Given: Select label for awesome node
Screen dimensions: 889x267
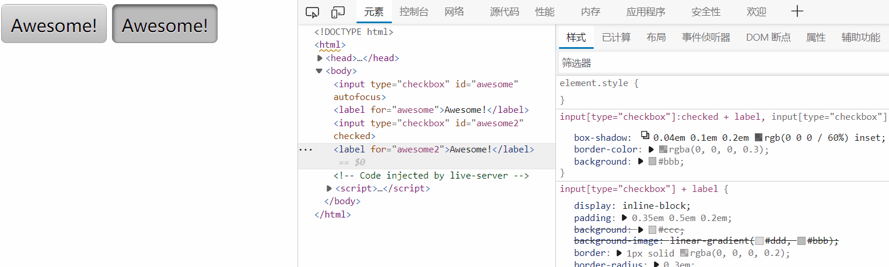Looking at the screenshot, I should coord(431,110).
